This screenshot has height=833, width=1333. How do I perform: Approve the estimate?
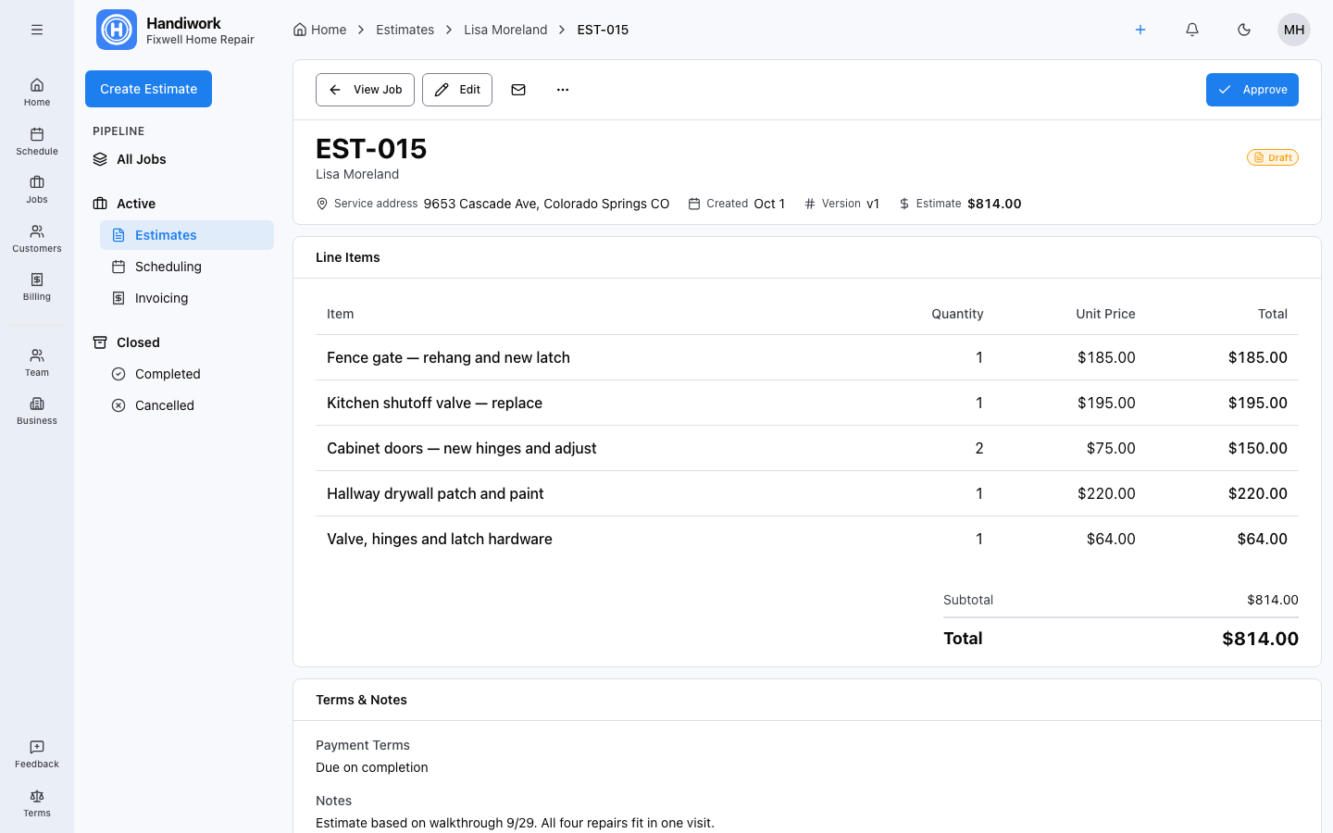[1252, 90]
